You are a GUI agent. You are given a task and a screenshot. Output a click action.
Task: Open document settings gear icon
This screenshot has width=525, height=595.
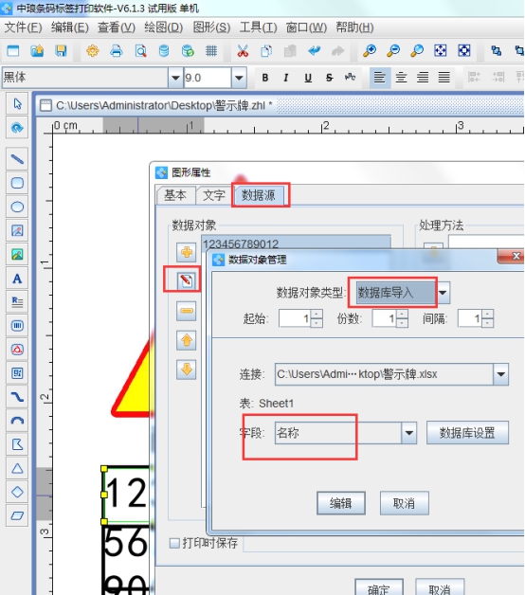click(x=93, y=50)
